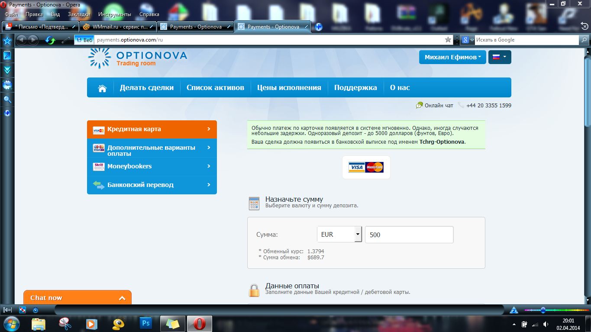591x332 pixels.
Task: Click the Opera Turbo icon in the status bar
Action: click(x=36, y=310)
